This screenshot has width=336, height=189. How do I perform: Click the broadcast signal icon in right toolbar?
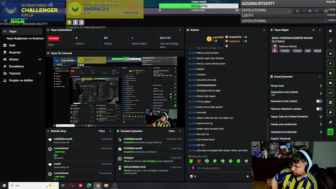click(330, 93)
